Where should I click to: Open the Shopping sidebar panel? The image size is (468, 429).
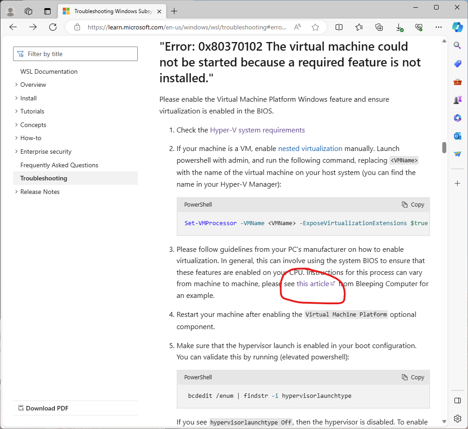pyautogui.click(x=457, y=63)
